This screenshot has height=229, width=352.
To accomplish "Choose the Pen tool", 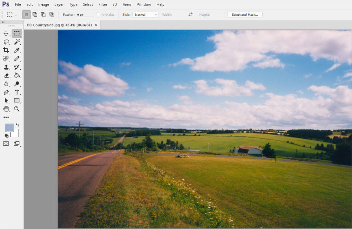I will tap(6, 92).
